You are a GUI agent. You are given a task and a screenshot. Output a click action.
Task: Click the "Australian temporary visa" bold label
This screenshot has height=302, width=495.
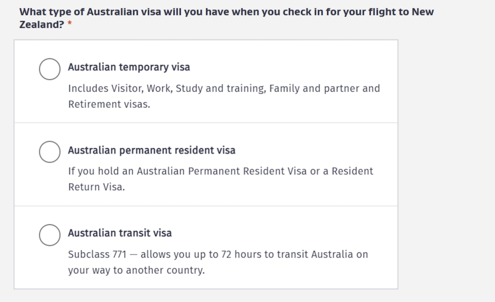click(x=129, y=67)
